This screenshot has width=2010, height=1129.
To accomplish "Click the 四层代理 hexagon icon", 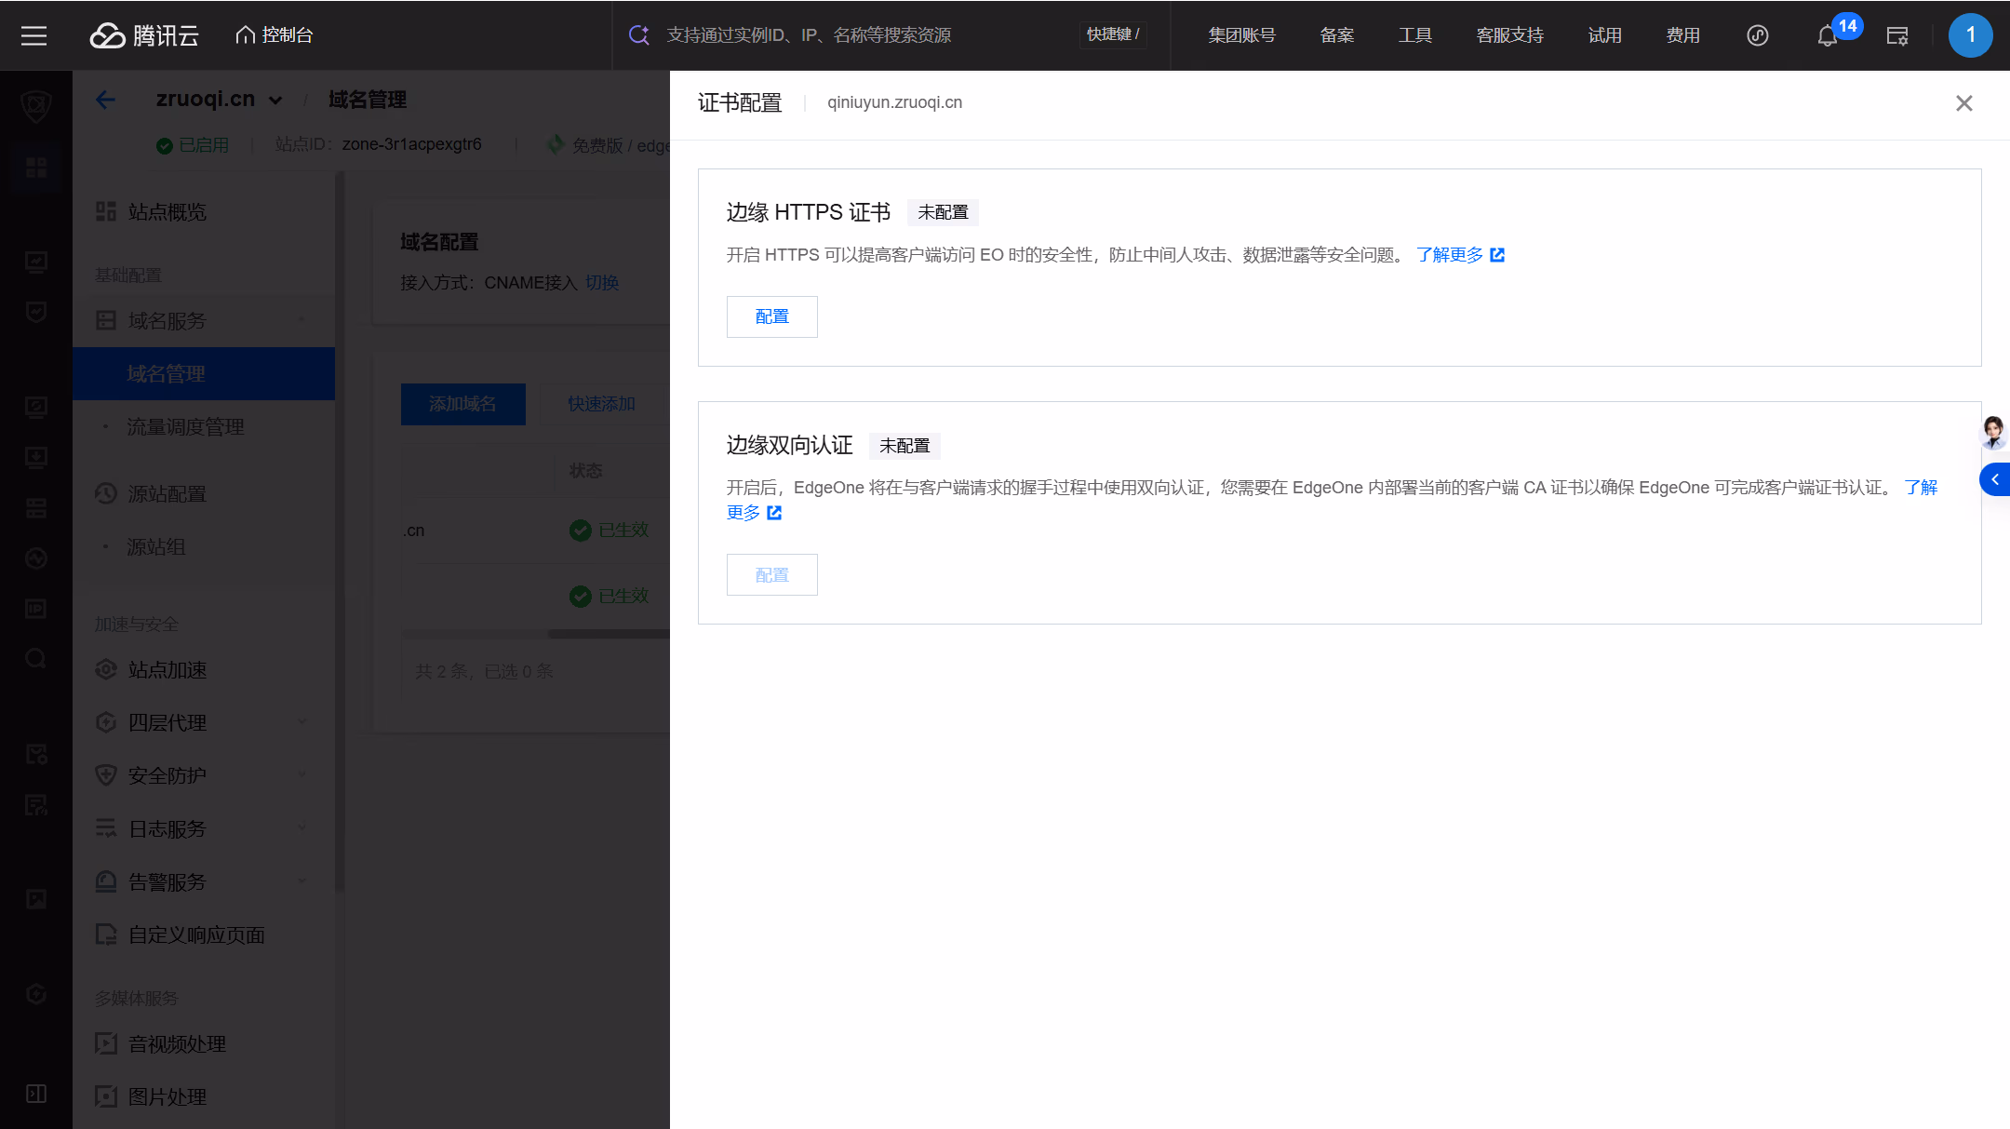I will coord(106,722).
